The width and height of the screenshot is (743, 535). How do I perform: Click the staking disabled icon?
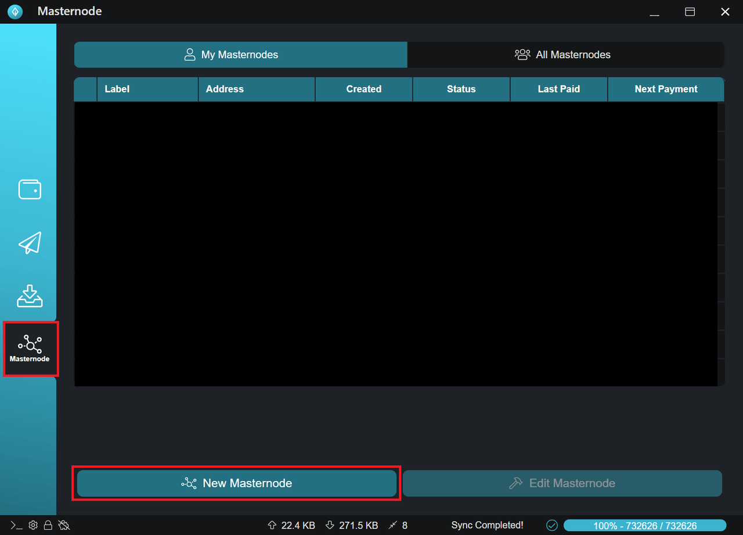(x=64, y=525)
